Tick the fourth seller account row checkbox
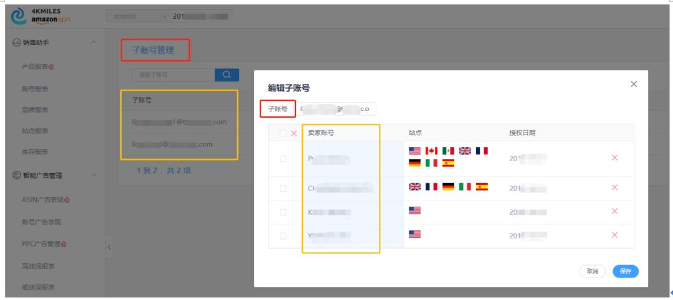 283,236
